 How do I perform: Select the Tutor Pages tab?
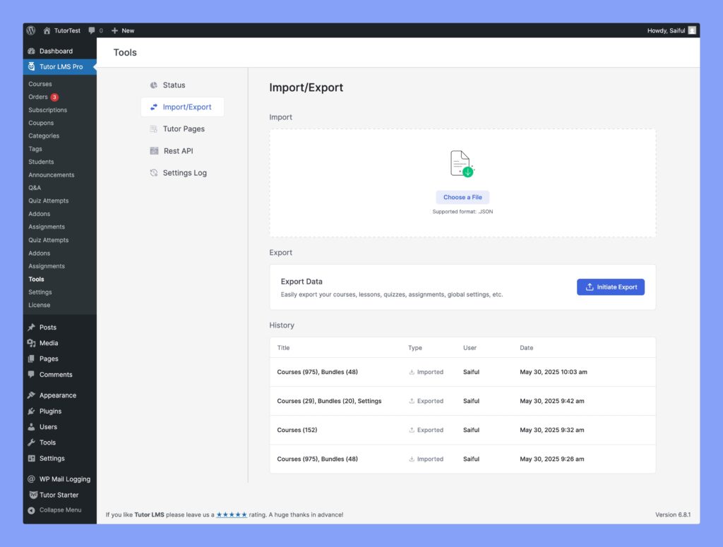(183, 129)
